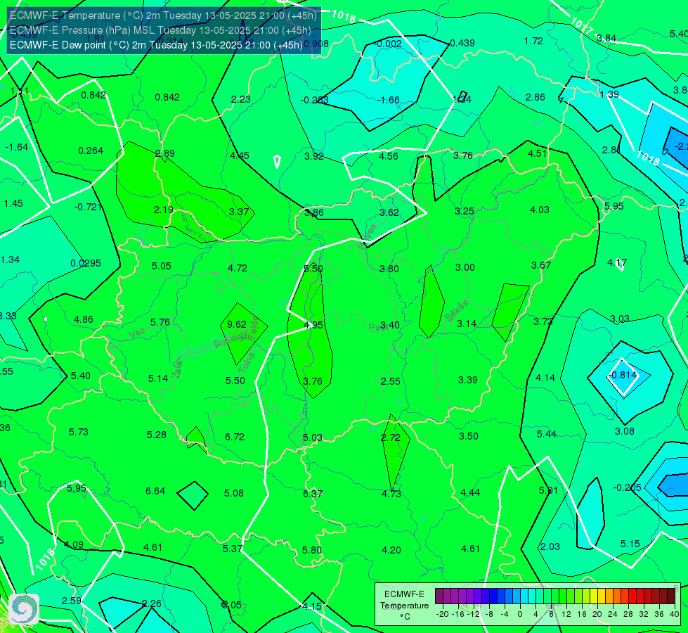Click the Zala county label
The image size is (688, 633).
[177, 371]
